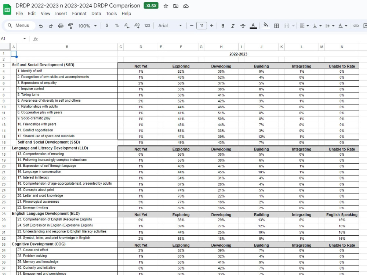This screenshot has height=275, width=367.
Task: Decrease font size with minus button
Action: (x=192, y=26)
